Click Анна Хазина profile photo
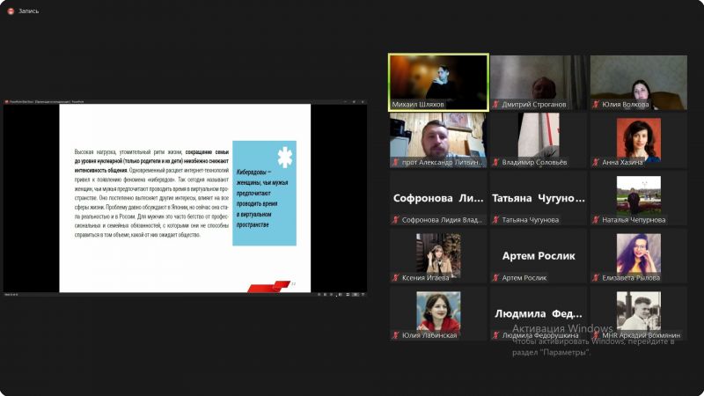 coord(639,140)
